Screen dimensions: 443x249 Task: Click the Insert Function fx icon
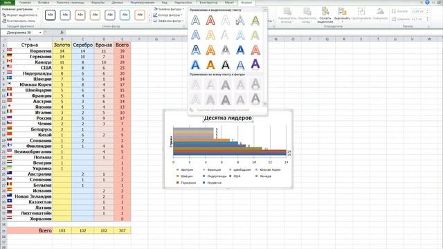click(x=62, y=33)
